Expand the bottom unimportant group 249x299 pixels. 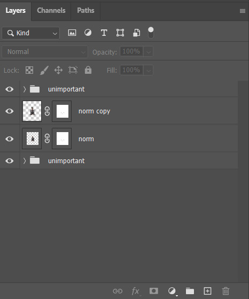click(x=25, y=161)
